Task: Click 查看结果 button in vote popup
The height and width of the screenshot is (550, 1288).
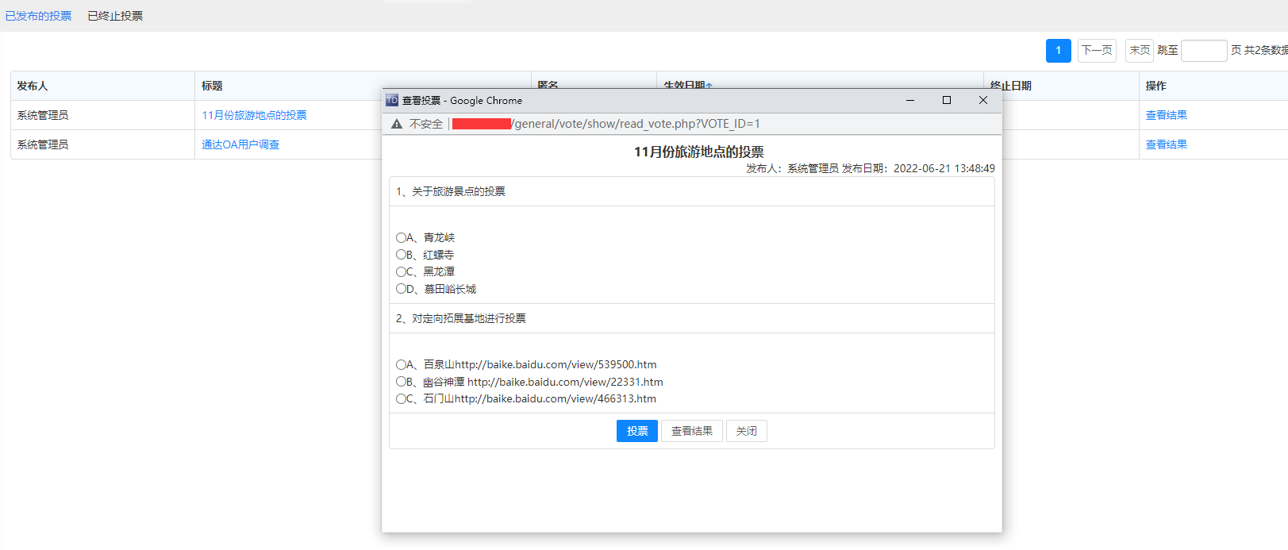Action: [x=691, y=431]
